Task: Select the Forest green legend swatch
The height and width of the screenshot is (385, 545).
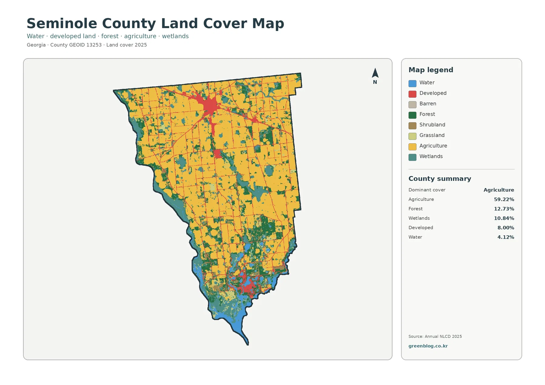Action: click(x=412, y=115)
